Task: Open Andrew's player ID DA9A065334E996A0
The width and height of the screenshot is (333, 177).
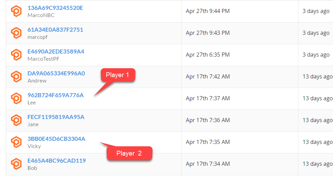Action: point(56,73)
